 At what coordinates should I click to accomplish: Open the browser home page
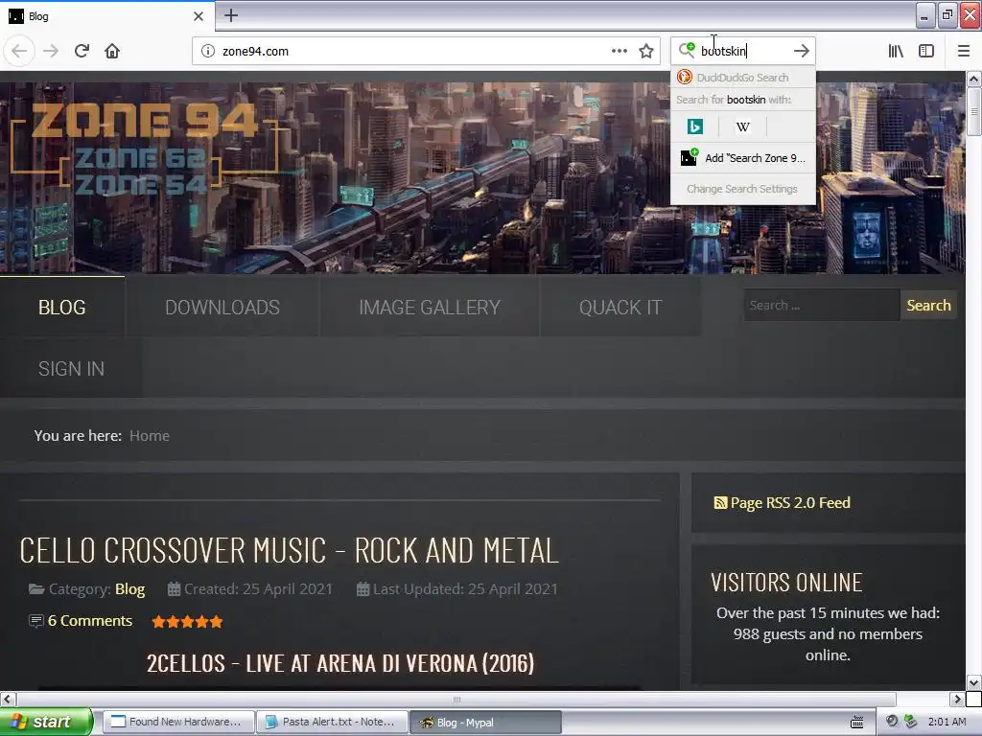pos(112,51)
